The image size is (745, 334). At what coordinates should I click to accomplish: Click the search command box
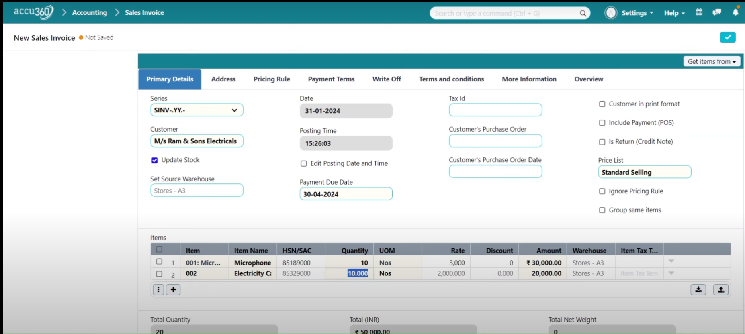[x=510, y=13]
